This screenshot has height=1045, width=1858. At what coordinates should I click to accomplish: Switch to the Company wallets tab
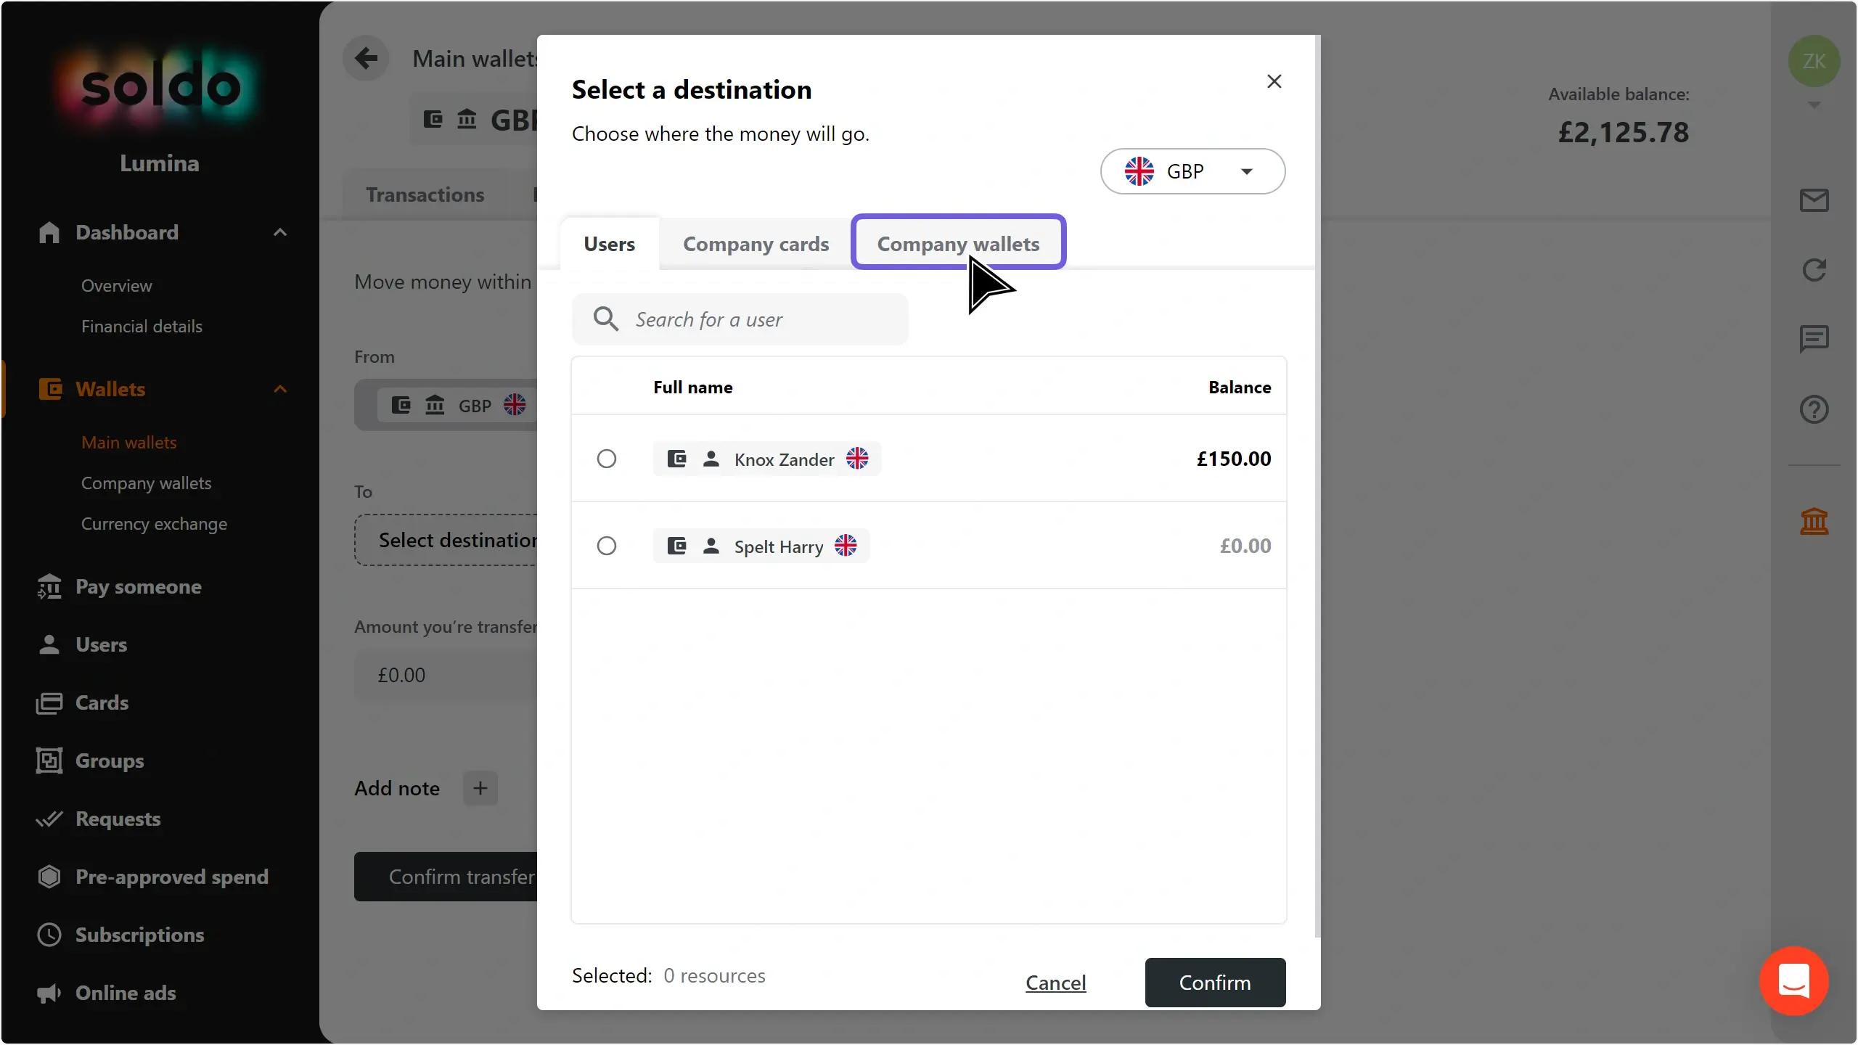(958, 244)
